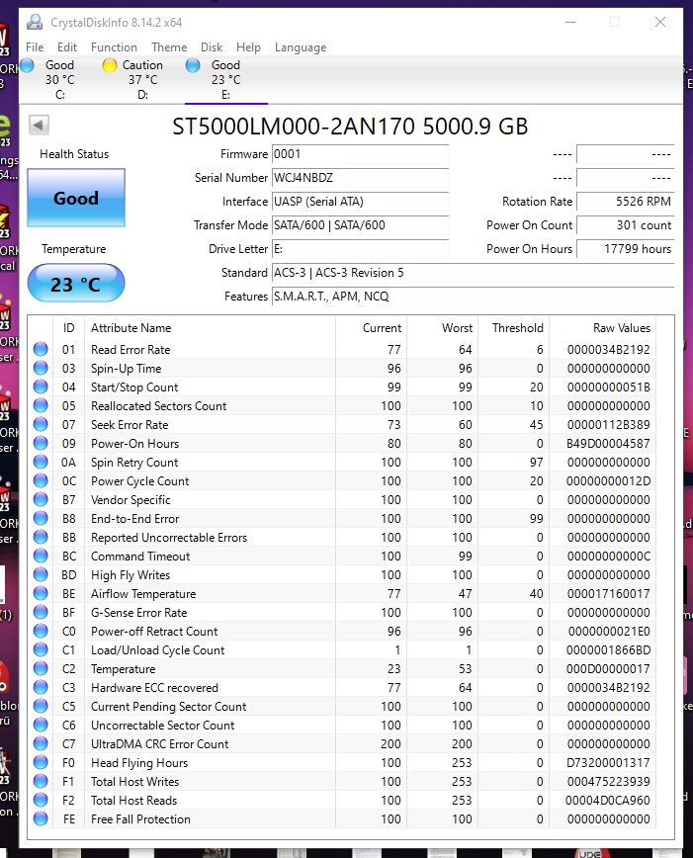Click status orb of Head Flying Hours row
Viewport: 693px width, 858px height.
coord(41,762)
